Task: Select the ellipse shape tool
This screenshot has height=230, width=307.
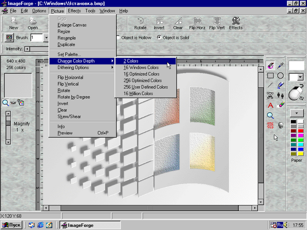Action: tap(281, 76)
